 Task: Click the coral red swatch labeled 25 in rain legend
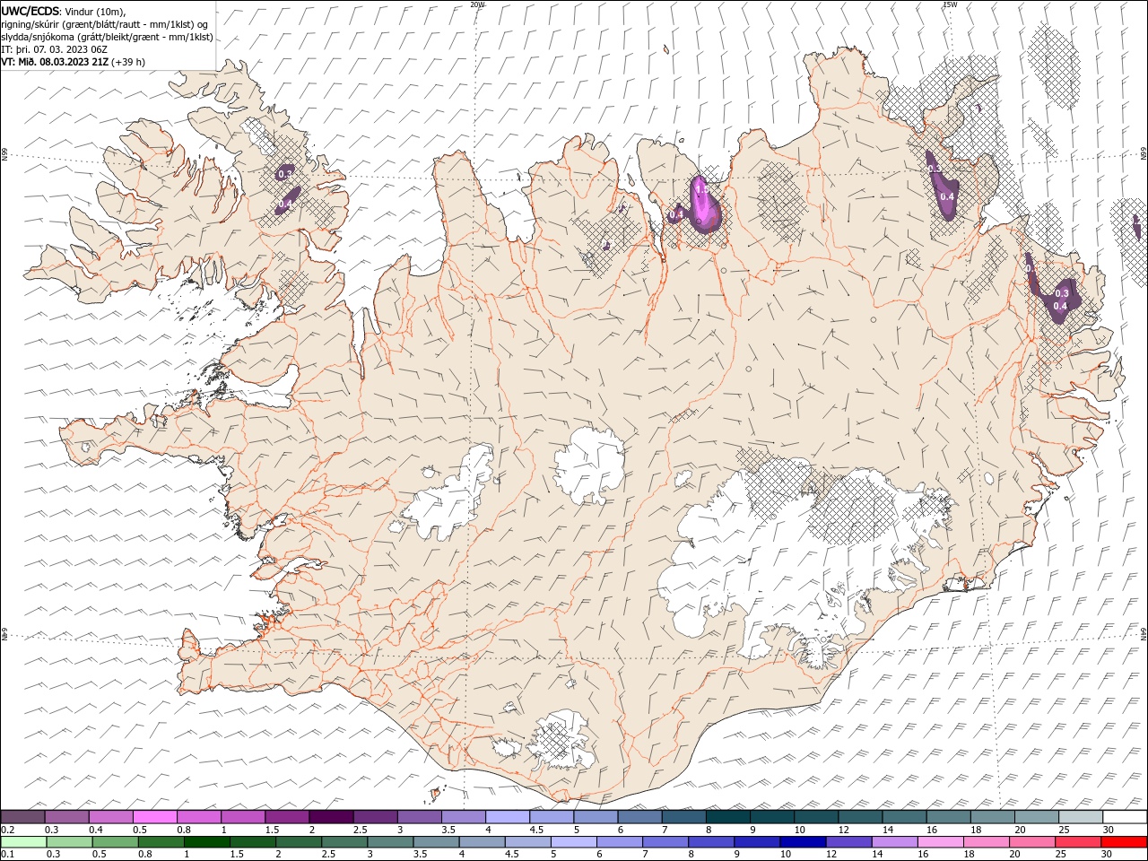[x=1078, y=842]
